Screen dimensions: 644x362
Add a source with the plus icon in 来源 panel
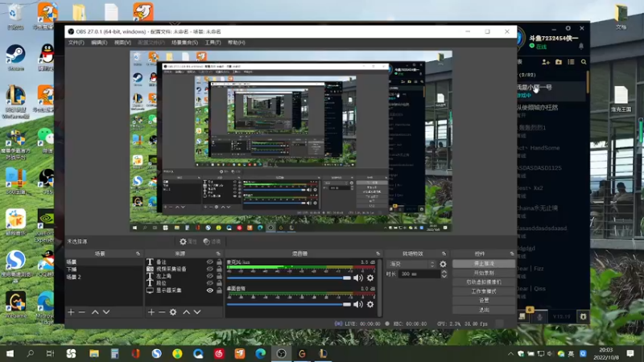click(151, 312)
